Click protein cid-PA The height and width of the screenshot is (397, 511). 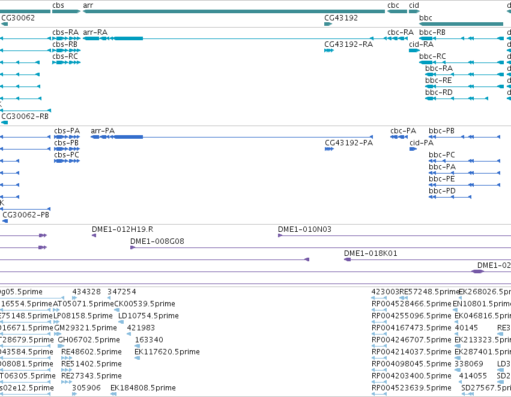pos(413,149)
